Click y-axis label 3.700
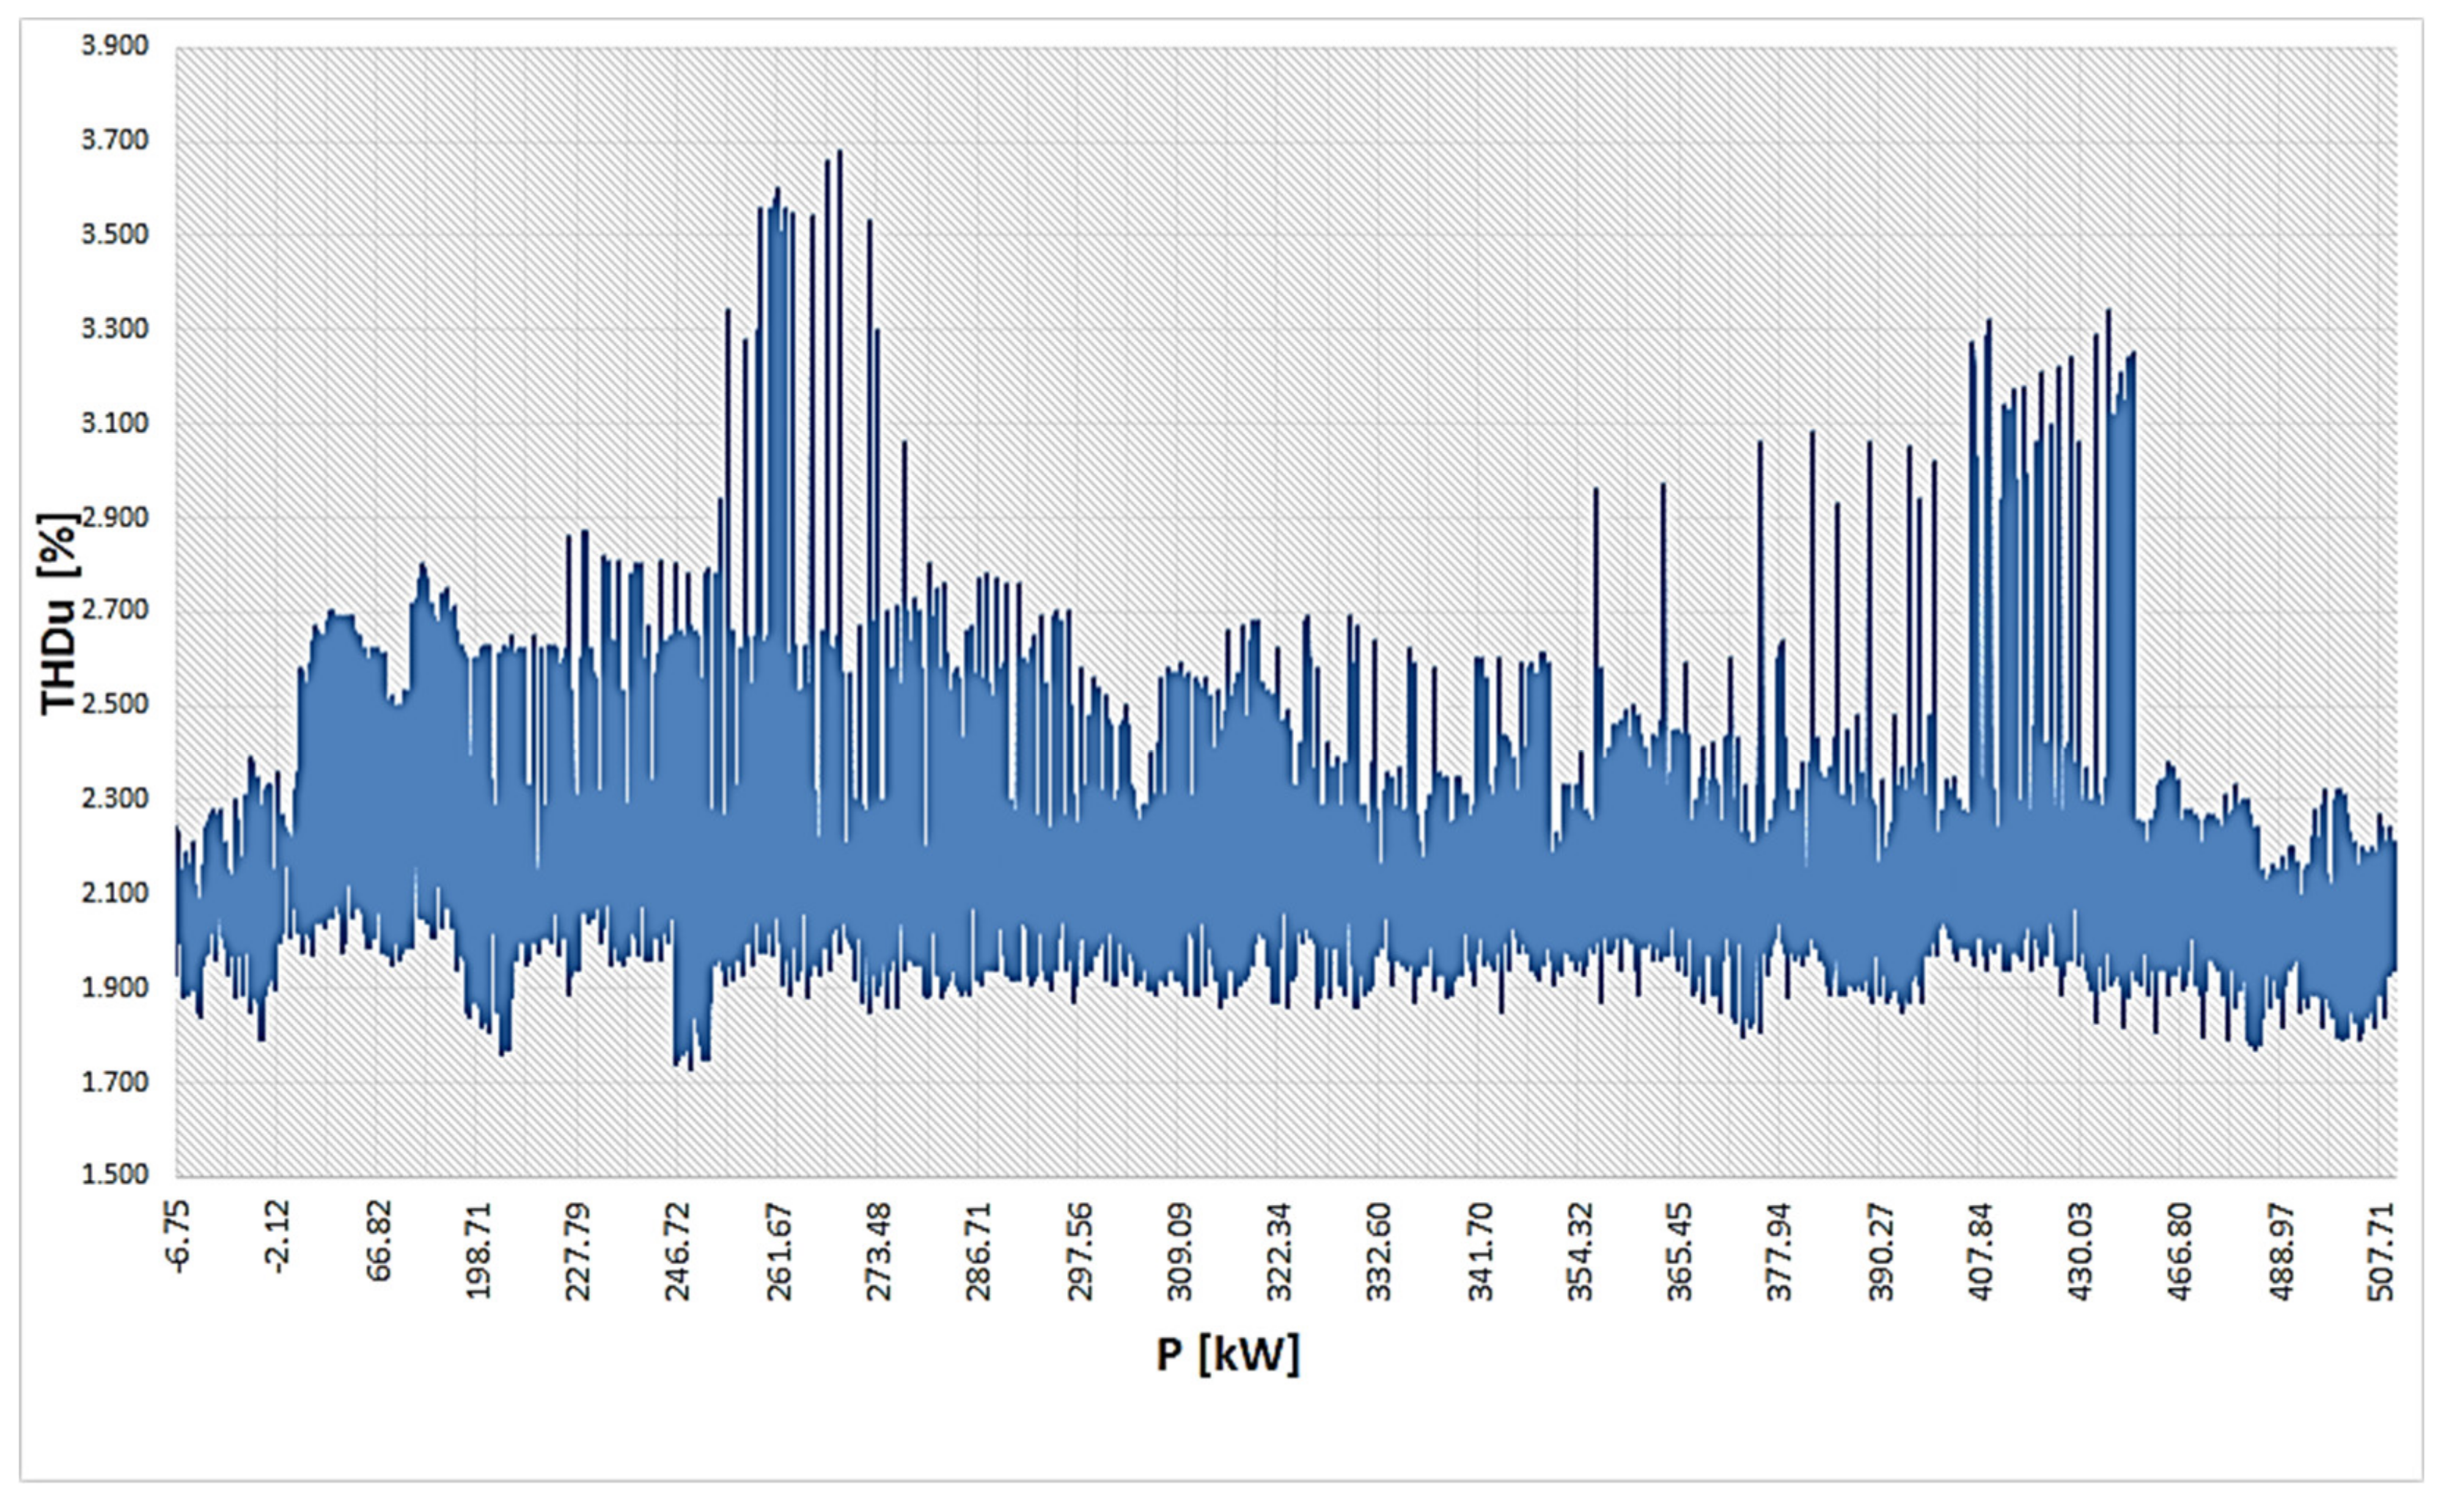Viewport: 2460px width, 1512px height. pos(115,140)
